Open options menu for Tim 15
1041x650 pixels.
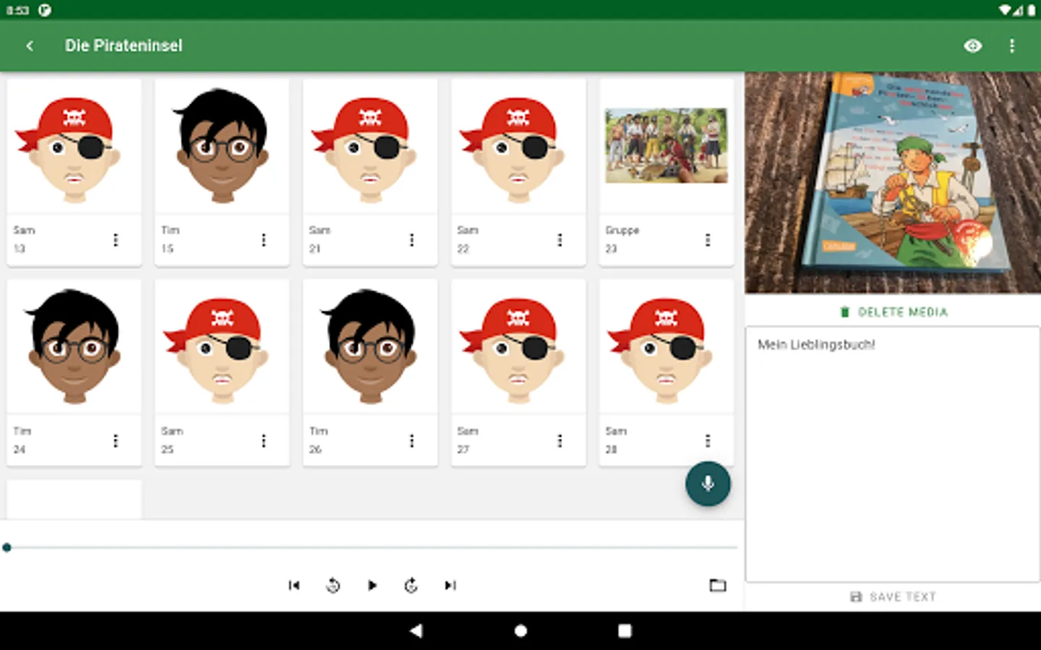pyautogui.click(x=264, y=240)
